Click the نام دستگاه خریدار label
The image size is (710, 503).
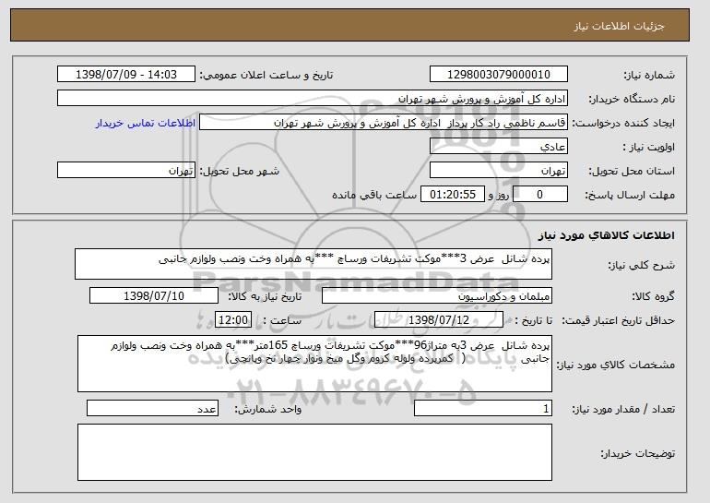click(x=632, y=100)
